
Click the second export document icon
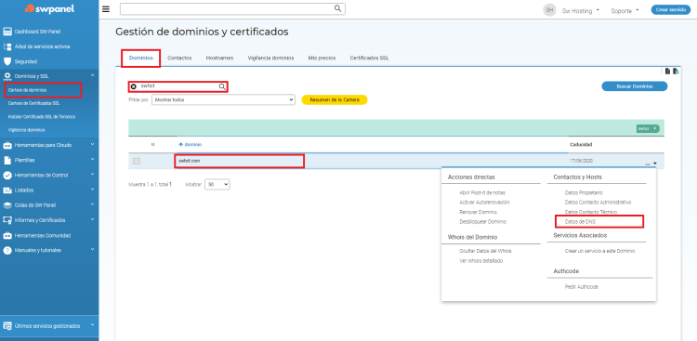coord(676,72)
